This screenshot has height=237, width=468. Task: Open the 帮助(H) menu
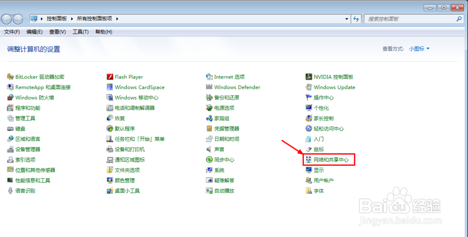(103, 32)
